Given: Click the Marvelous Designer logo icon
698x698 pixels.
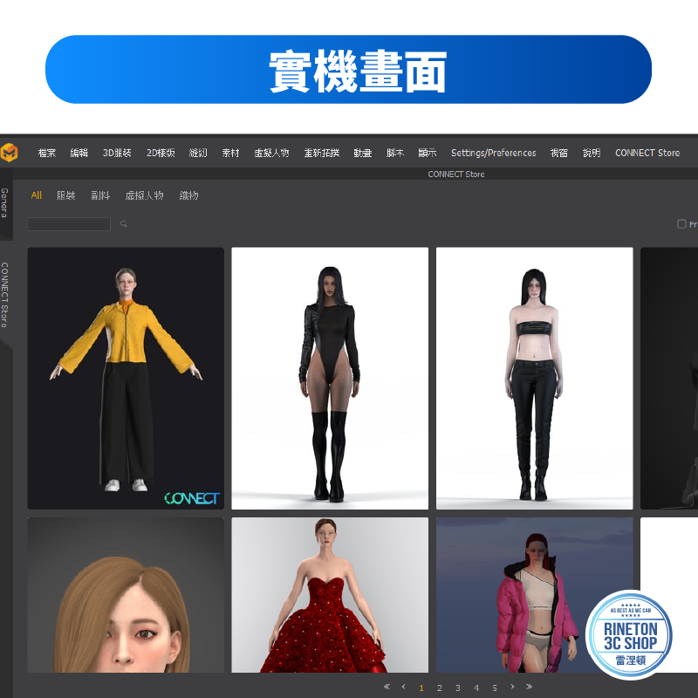Looking at the screenshot, I should click(9, 153).
